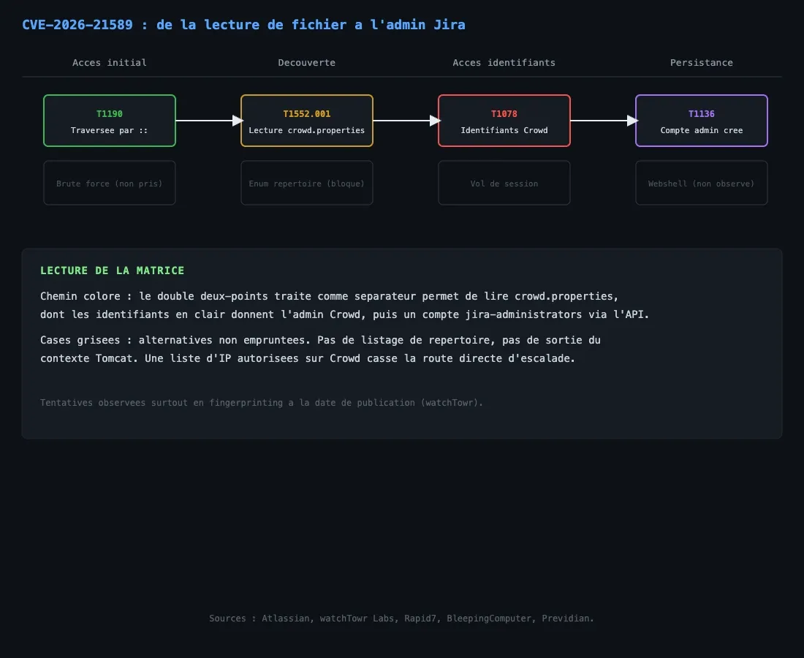Select the Acces initial column header

coord(109,63)
